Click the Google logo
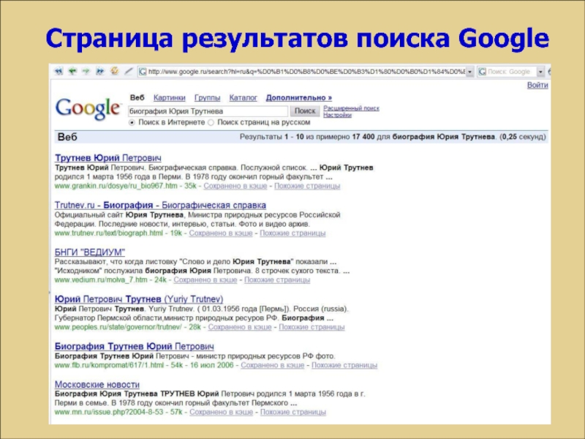This screenshot has height=439, width=585. pos(88,108)
